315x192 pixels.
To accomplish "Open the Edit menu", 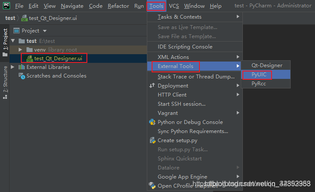I will 33,6.
